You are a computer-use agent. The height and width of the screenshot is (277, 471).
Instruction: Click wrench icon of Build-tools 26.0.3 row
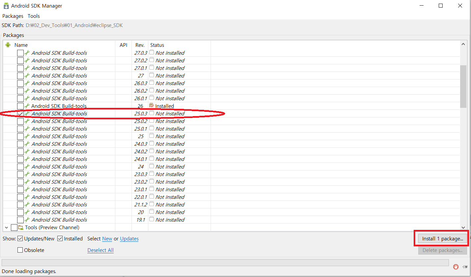coord(27,83)
